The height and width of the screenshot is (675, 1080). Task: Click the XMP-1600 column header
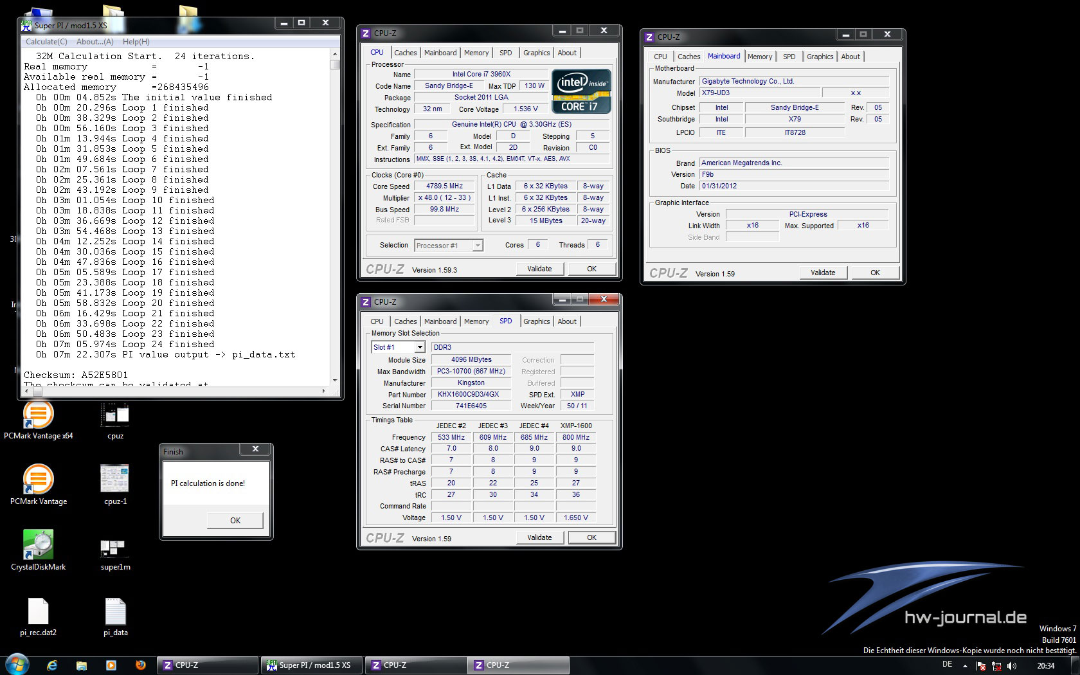tap(576, 426)
